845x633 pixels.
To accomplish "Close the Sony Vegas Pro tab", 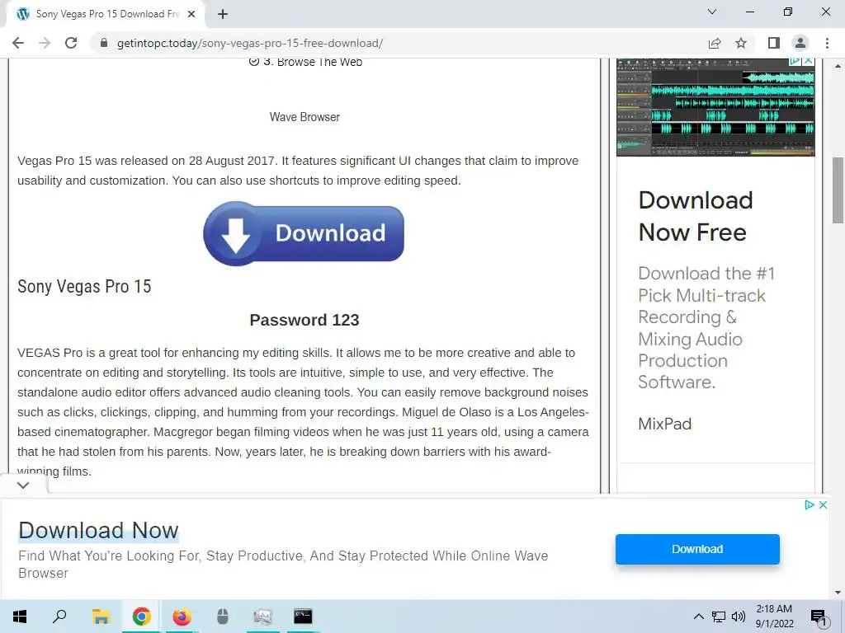I will tap(191, 14).
